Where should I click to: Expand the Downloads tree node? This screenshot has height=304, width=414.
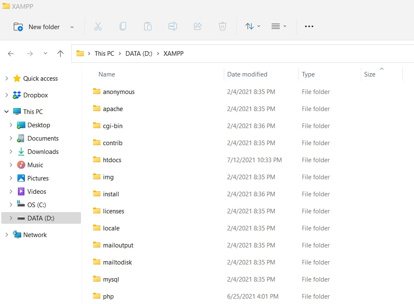[11, 151]
